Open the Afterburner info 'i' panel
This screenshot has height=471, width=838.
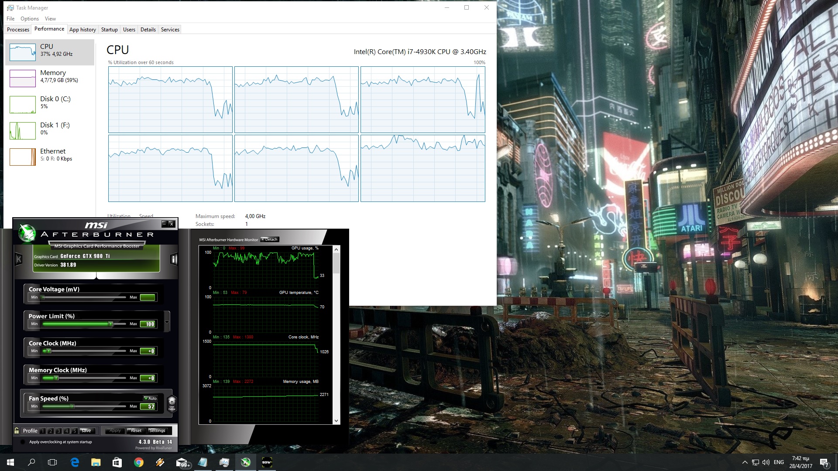pyautogui.click(x=174, y=259)
